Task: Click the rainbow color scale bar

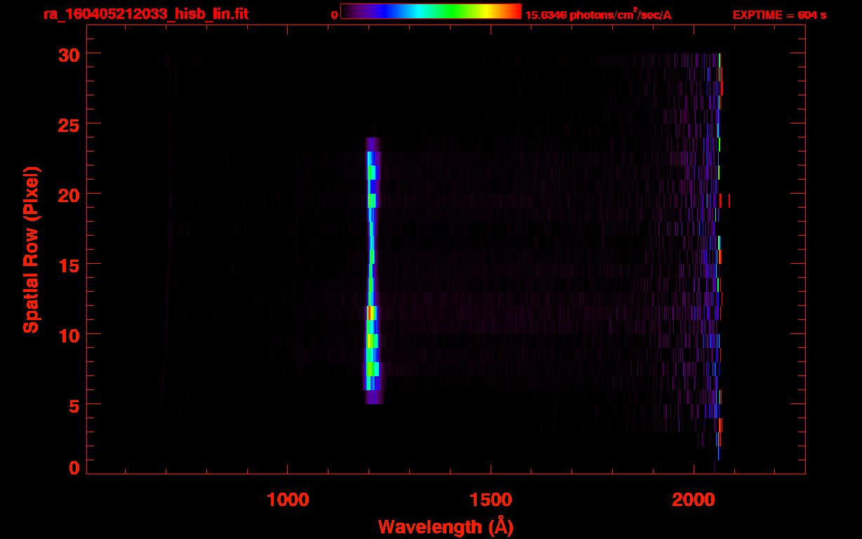Action: (430, 11)
